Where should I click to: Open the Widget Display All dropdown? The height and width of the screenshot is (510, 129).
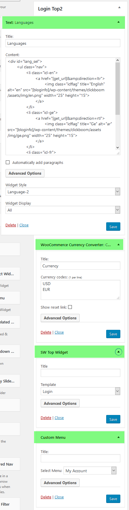coord(63,210)
